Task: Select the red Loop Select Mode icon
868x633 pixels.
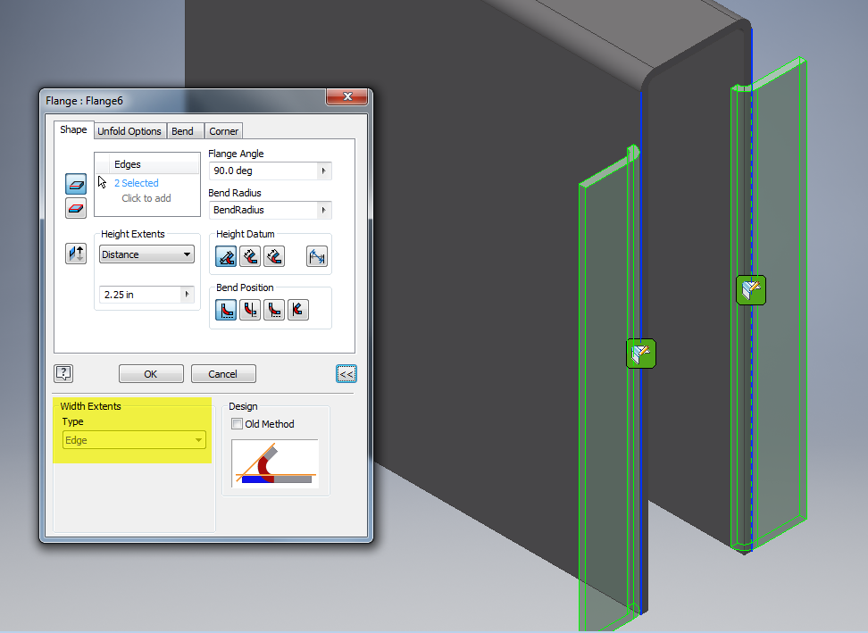Action: 76,208
